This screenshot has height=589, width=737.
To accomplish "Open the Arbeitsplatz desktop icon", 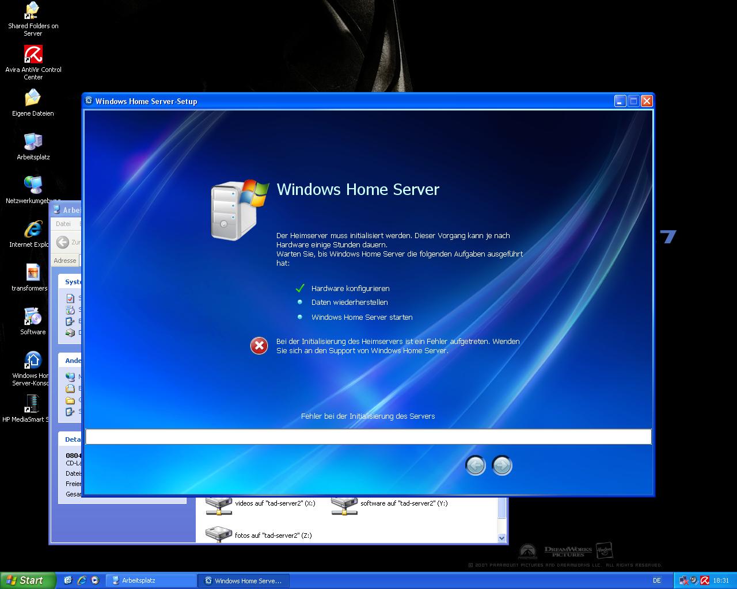I will coord(33,147).
